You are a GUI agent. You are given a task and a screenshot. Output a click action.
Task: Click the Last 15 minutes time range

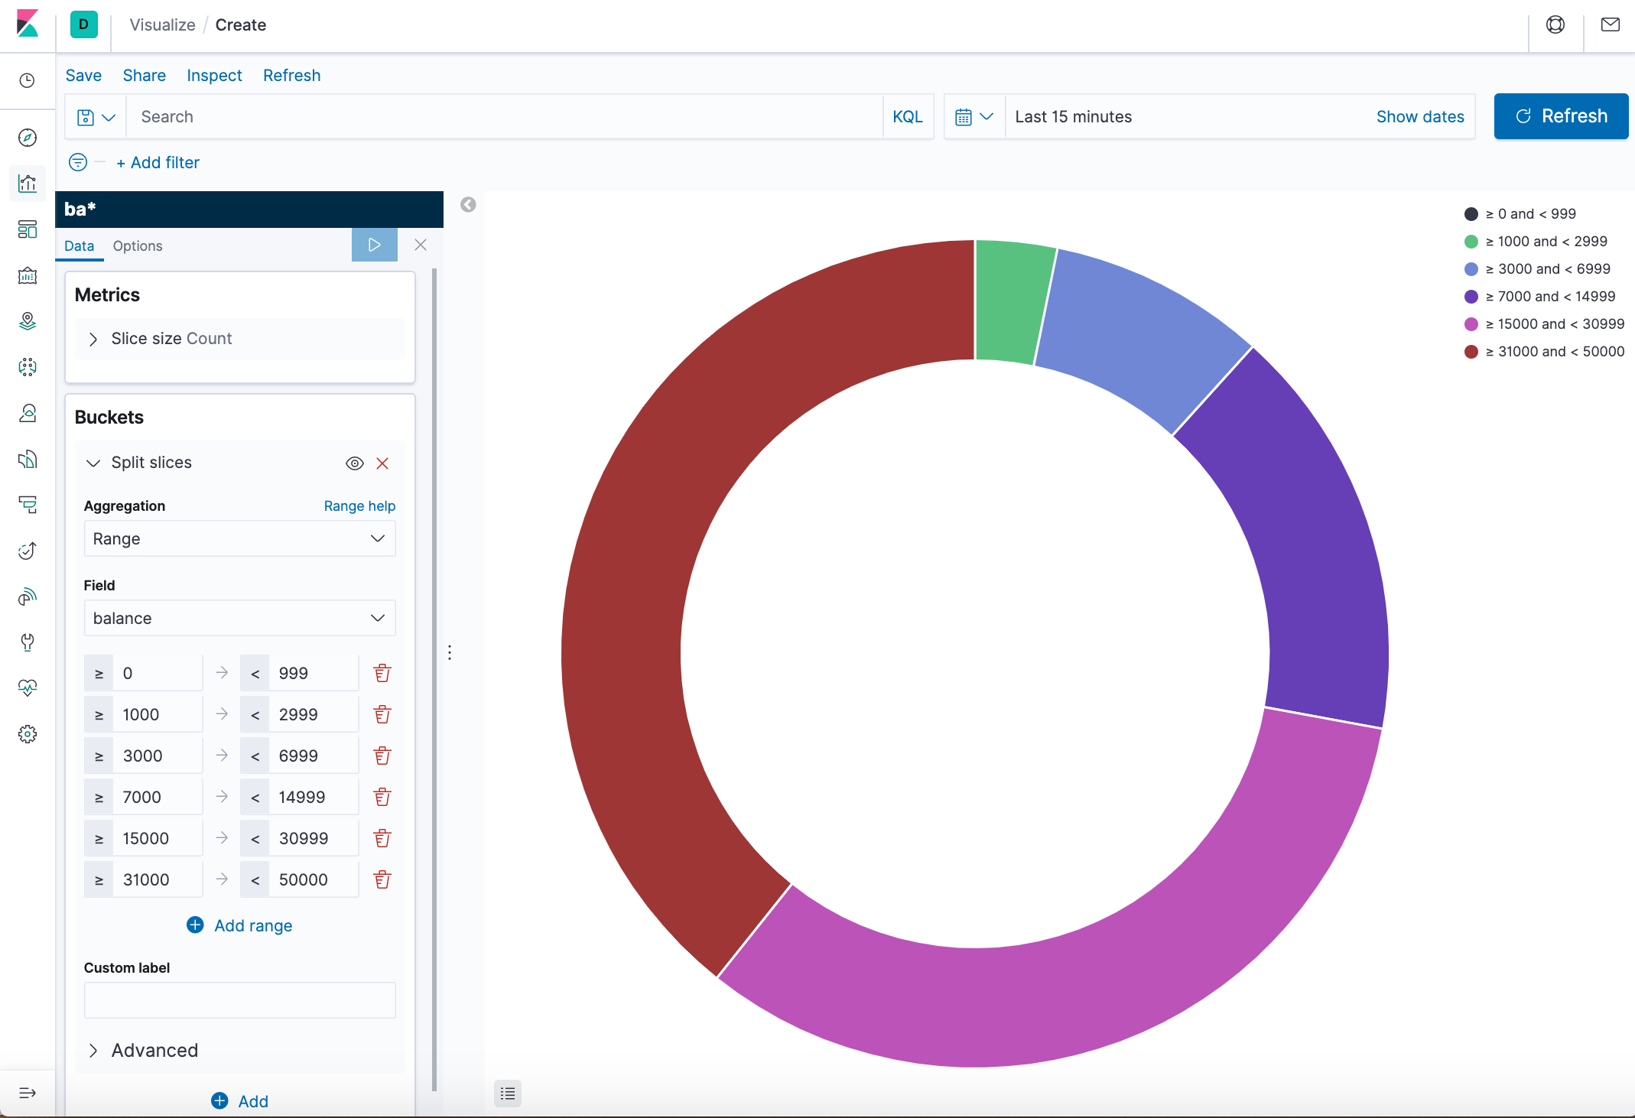[1074, 116]
